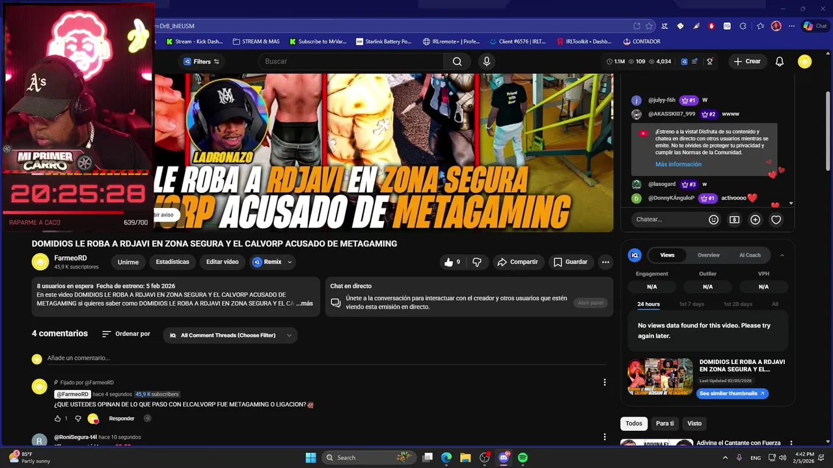Open the vidIQ Filters control
Viewport: 833px width, 468px height.
tap(201, 62)
